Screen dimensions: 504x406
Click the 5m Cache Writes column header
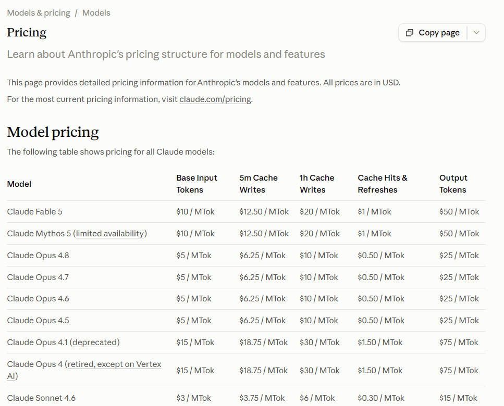(259, 184)
